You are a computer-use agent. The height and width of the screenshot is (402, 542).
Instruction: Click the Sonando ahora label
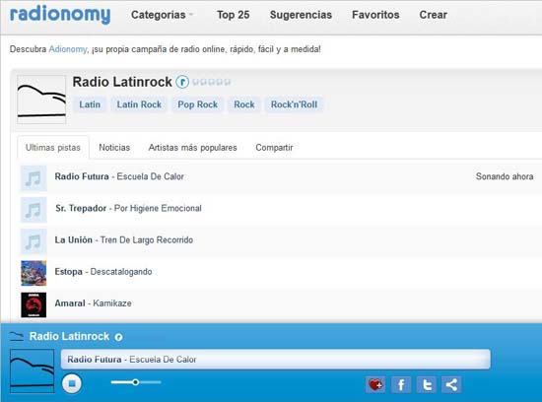(505, 176)
